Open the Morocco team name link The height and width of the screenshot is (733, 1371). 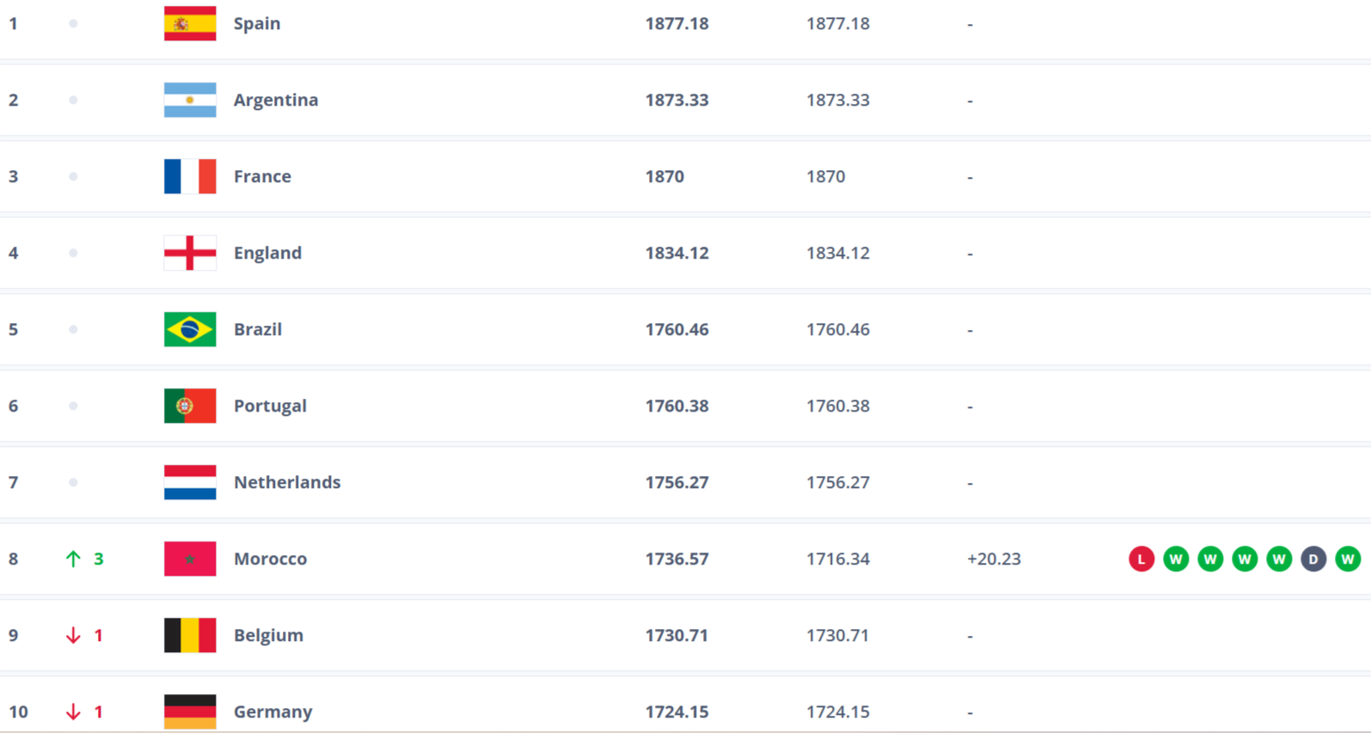(x=270, y=559)
